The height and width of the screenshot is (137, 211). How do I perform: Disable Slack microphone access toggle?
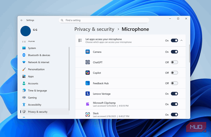174,115
